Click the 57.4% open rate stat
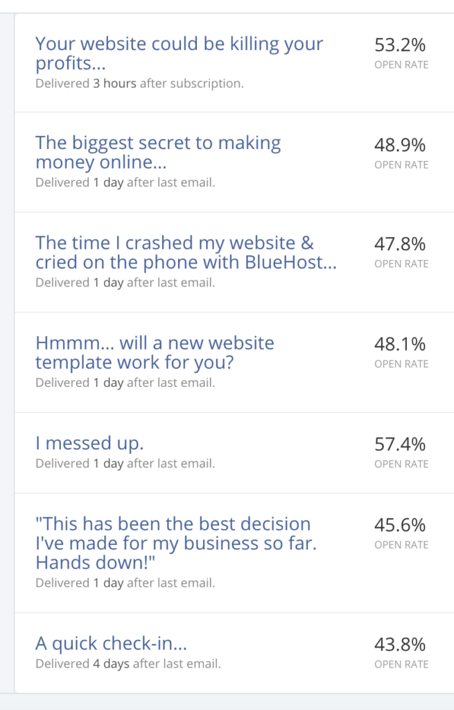 (x=400, y=444)
